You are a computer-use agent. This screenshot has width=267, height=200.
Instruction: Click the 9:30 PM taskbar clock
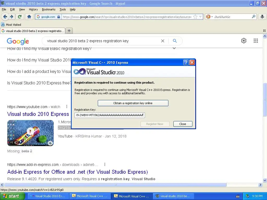[x=257, y=196]
